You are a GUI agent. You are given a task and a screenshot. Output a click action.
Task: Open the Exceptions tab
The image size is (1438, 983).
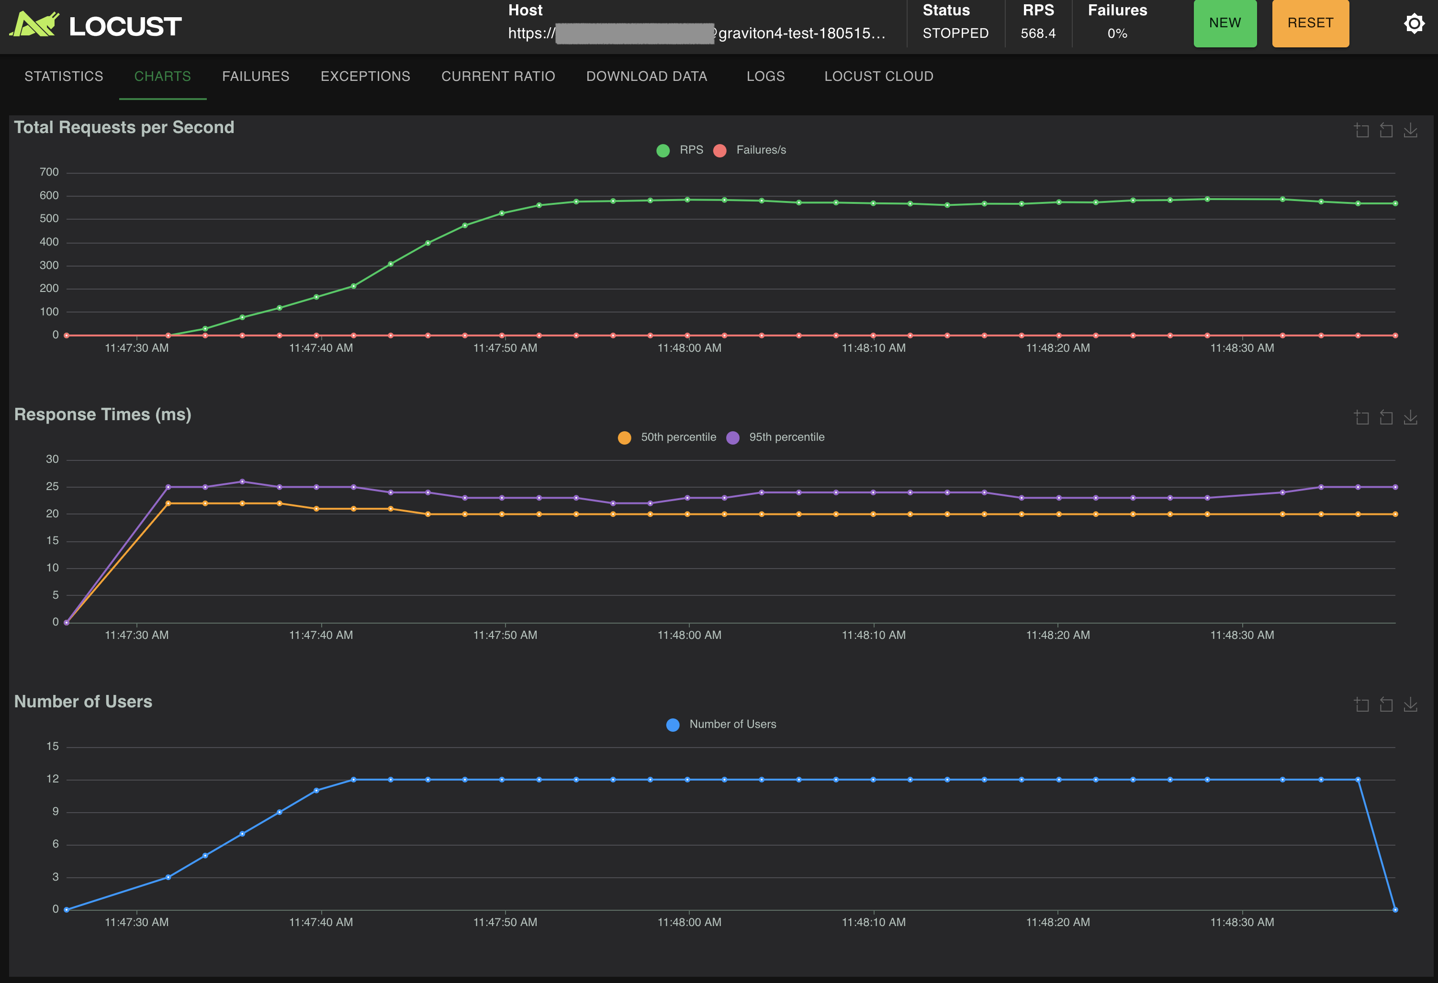coord(365,76)
